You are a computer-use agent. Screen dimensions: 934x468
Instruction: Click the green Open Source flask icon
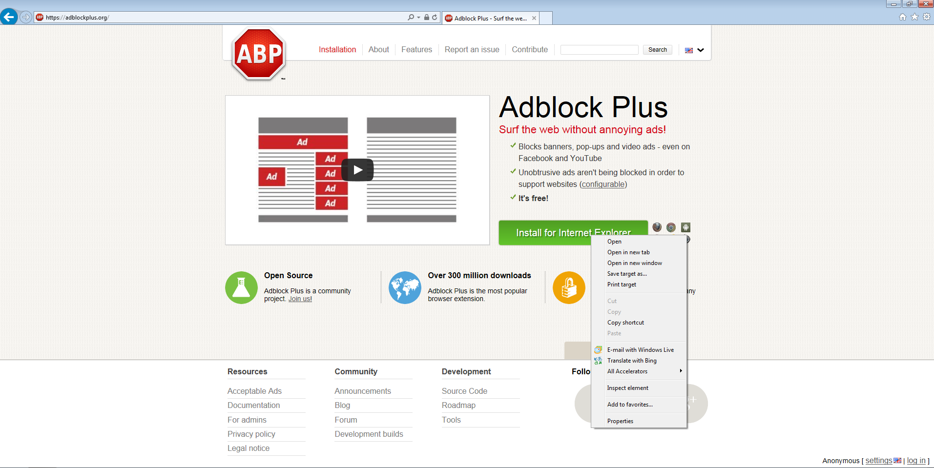(241, 287)
